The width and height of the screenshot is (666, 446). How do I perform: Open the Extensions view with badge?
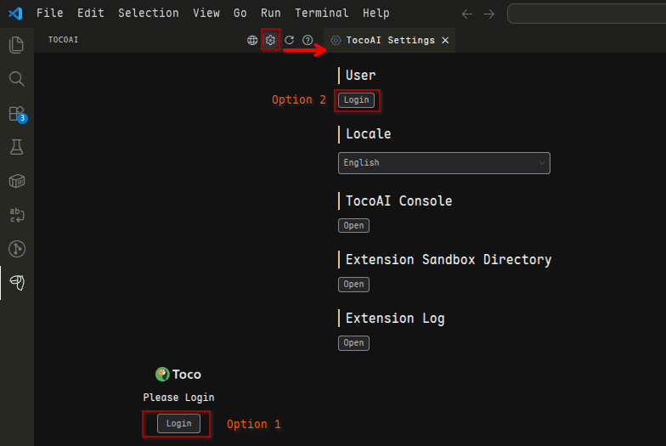[x=16, y=113]
